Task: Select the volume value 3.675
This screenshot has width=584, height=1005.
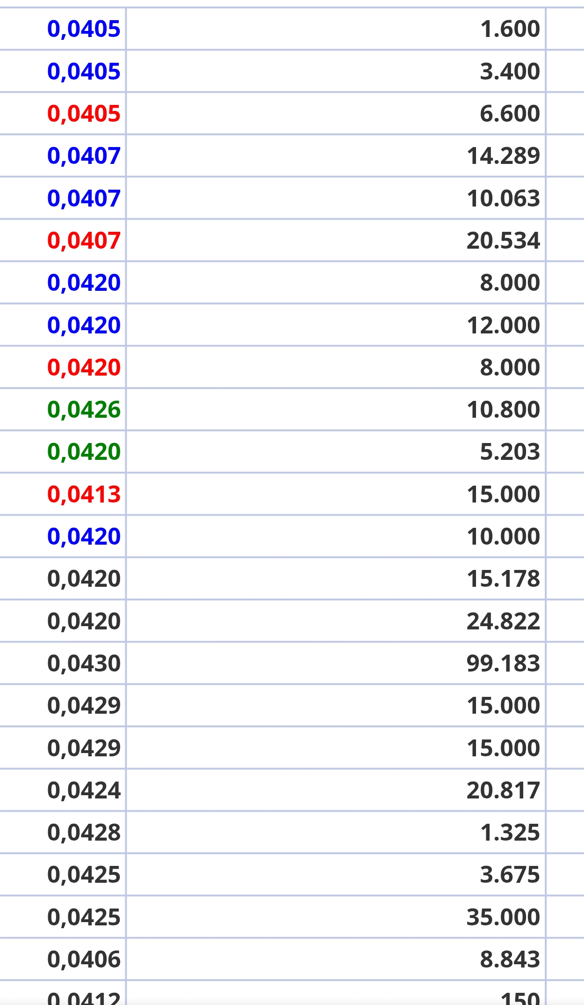Action: pyautogui.click(x=510, y=875)
